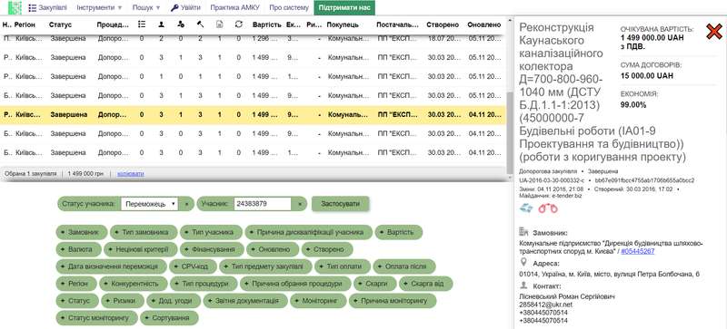The height and width of the screenshot is (329, 727).
Task: Sort table by Оновлено column header
Action: 484,24
